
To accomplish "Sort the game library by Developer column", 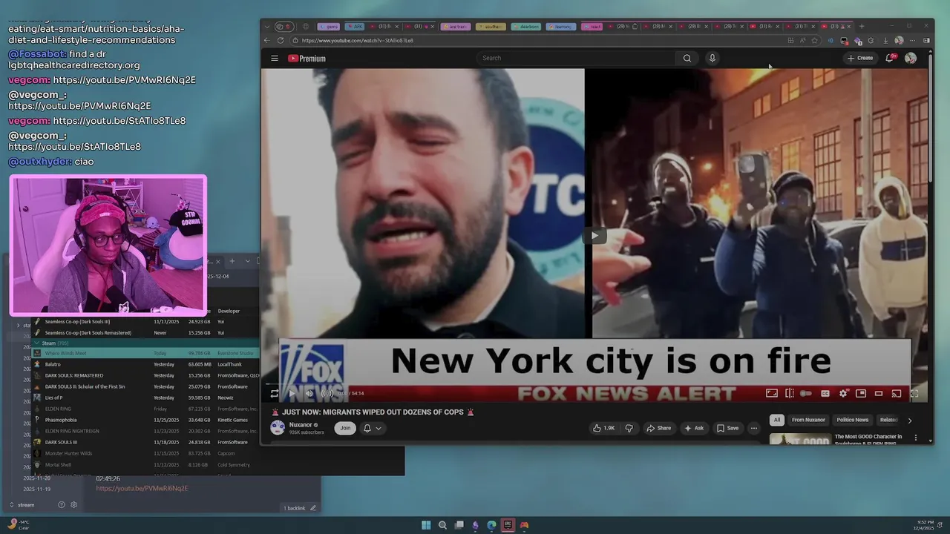I will click(x=229, y=311).
